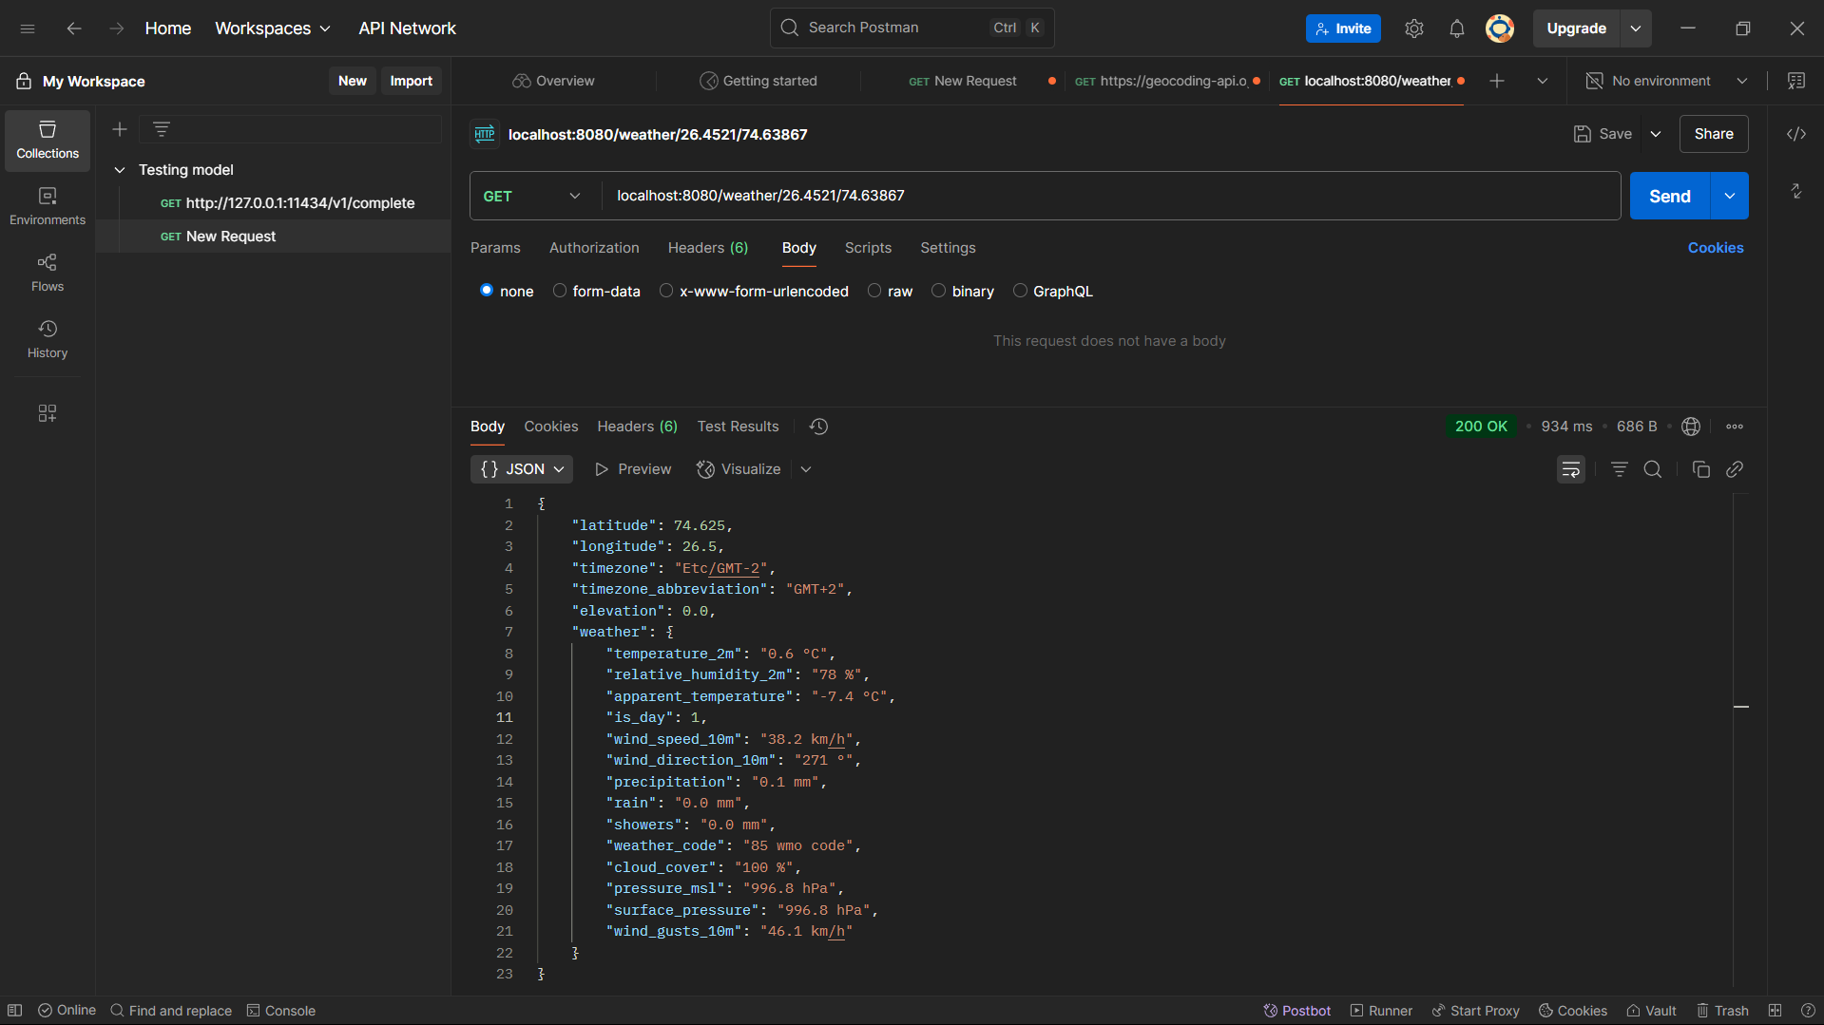Open the JSON format dropdown
The width and height of the screenshot is (1824, 1025).
(x=522, y=469)
